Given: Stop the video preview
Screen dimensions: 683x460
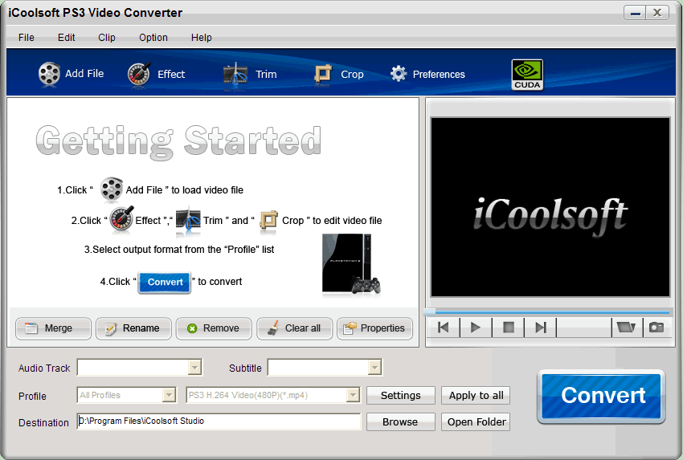Looking at the screenshot, I should [509, 328].
